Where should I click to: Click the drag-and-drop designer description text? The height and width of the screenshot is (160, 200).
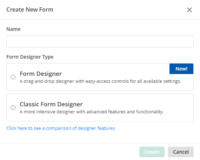[x=100, y=81]
